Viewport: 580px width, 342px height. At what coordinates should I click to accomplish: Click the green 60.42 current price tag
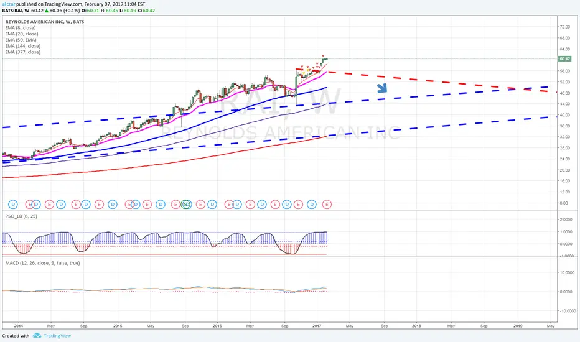click(564, 59)
